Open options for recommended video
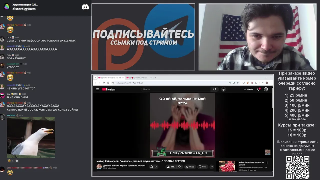The width and height of the screenshot is (320, 180). [x=267, y=162]
